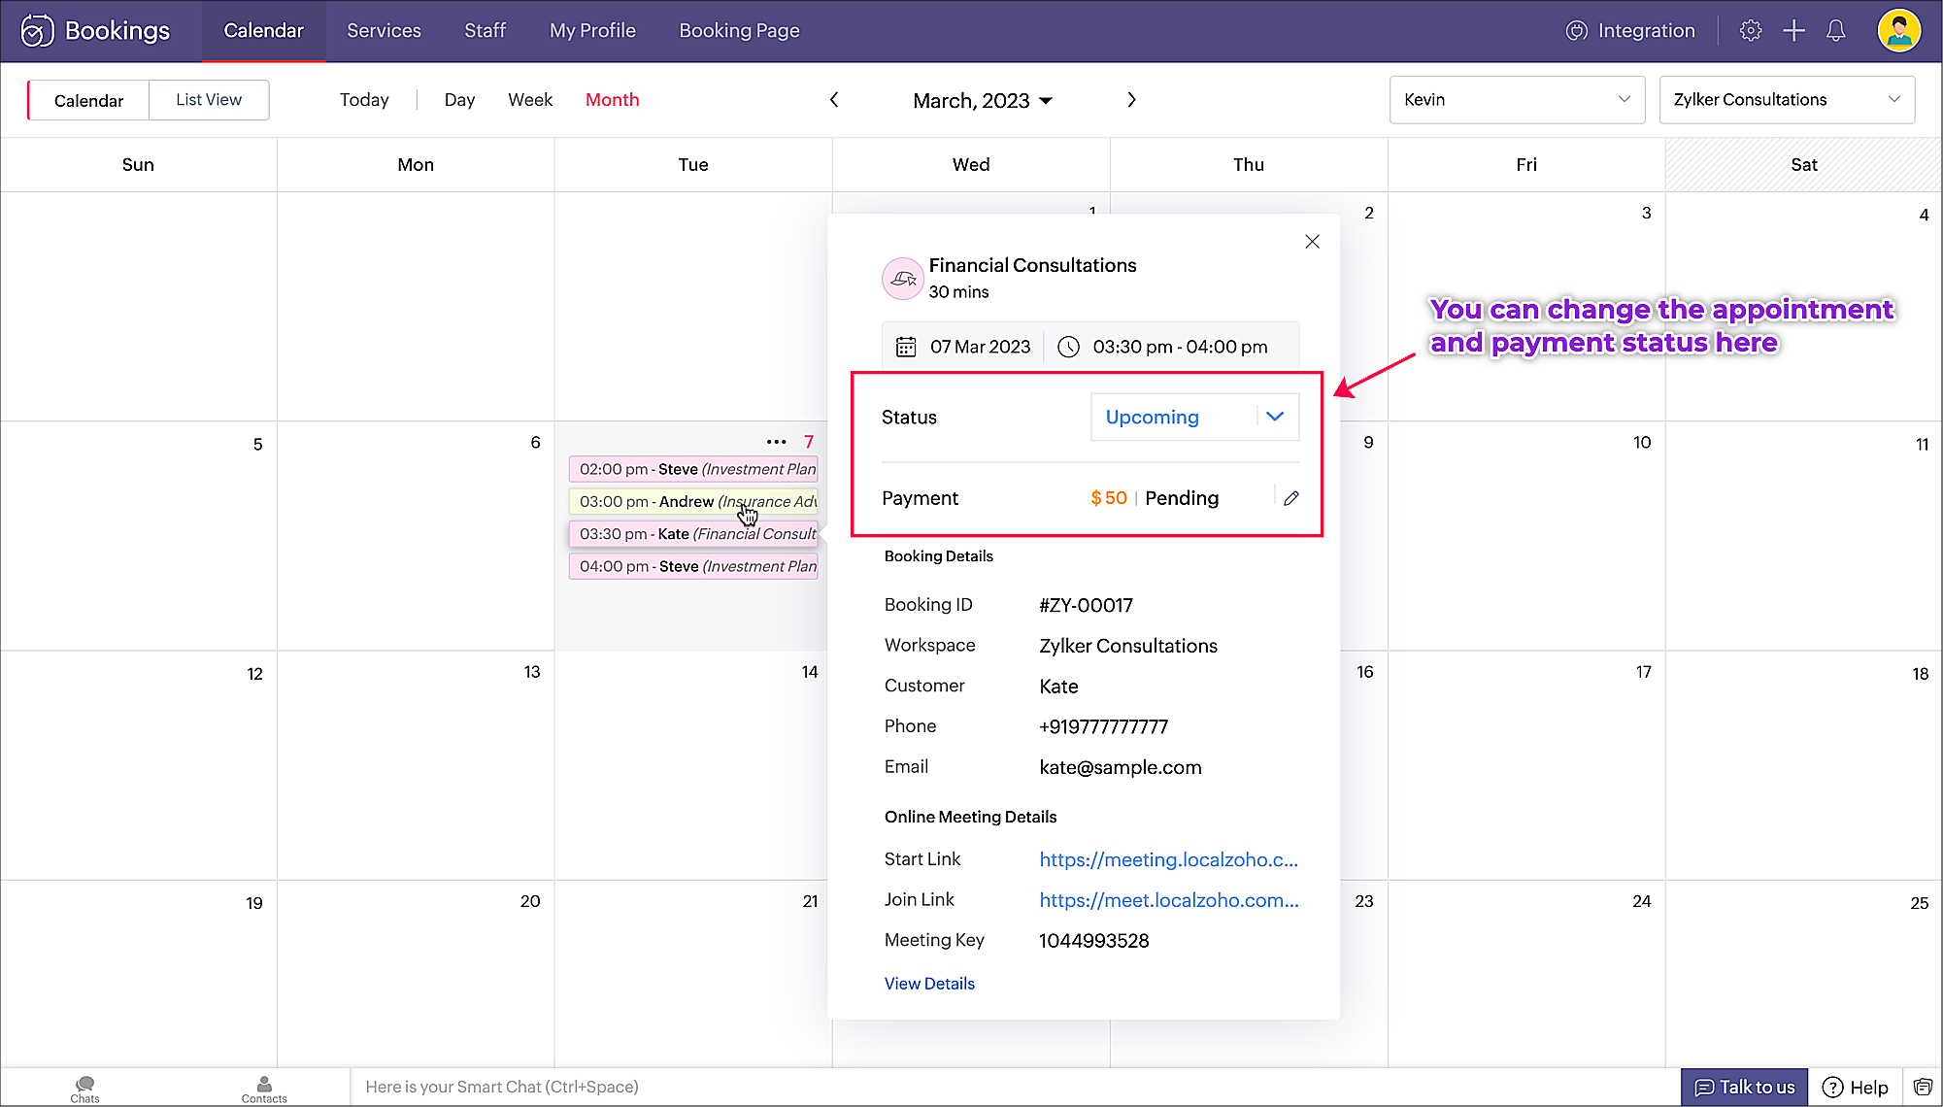
Task: Edit payment with the pencil icon
Action: 1290,498
